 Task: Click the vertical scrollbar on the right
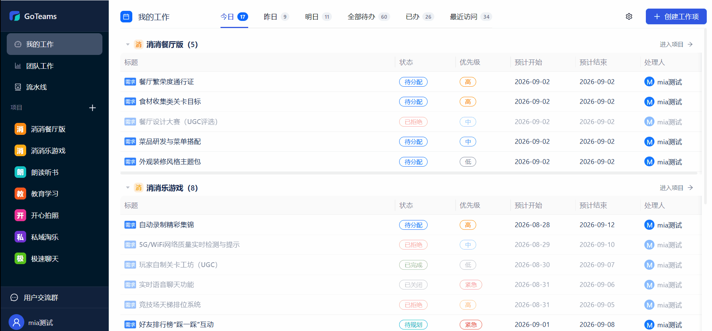pos(705,116)
